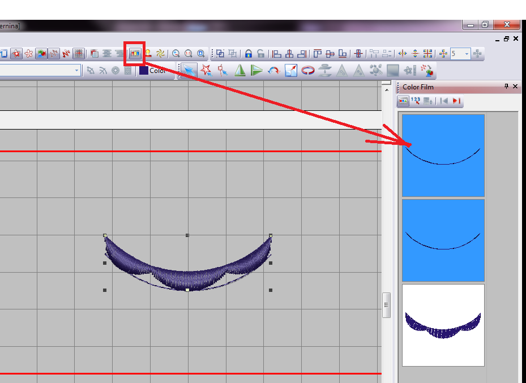Screen dimensions: 526x383
Task: Toggle objects-grouped view in Color Film
Action: pos(403,101)
